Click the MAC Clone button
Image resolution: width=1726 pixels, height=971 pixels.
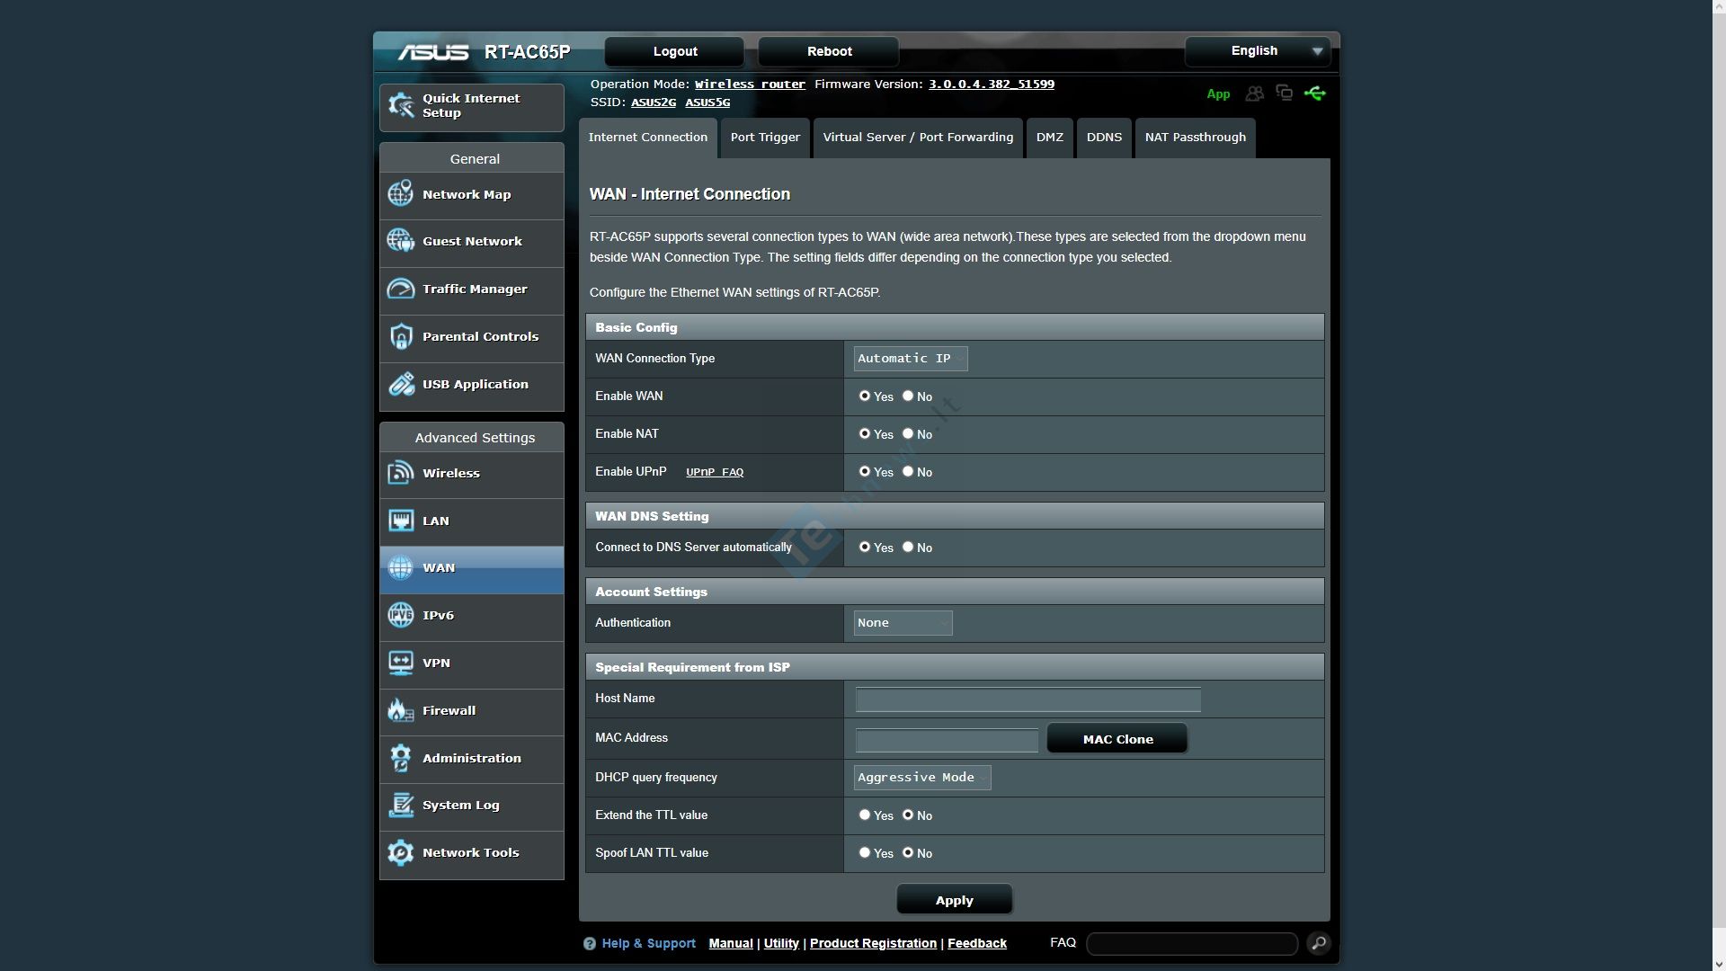pos(1117,739)
